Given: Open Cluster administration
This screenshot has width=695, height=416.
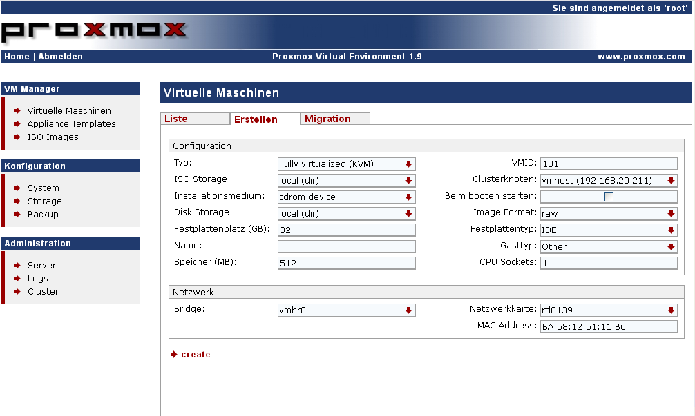Looking at the screenshot, I should pos(43,292).
